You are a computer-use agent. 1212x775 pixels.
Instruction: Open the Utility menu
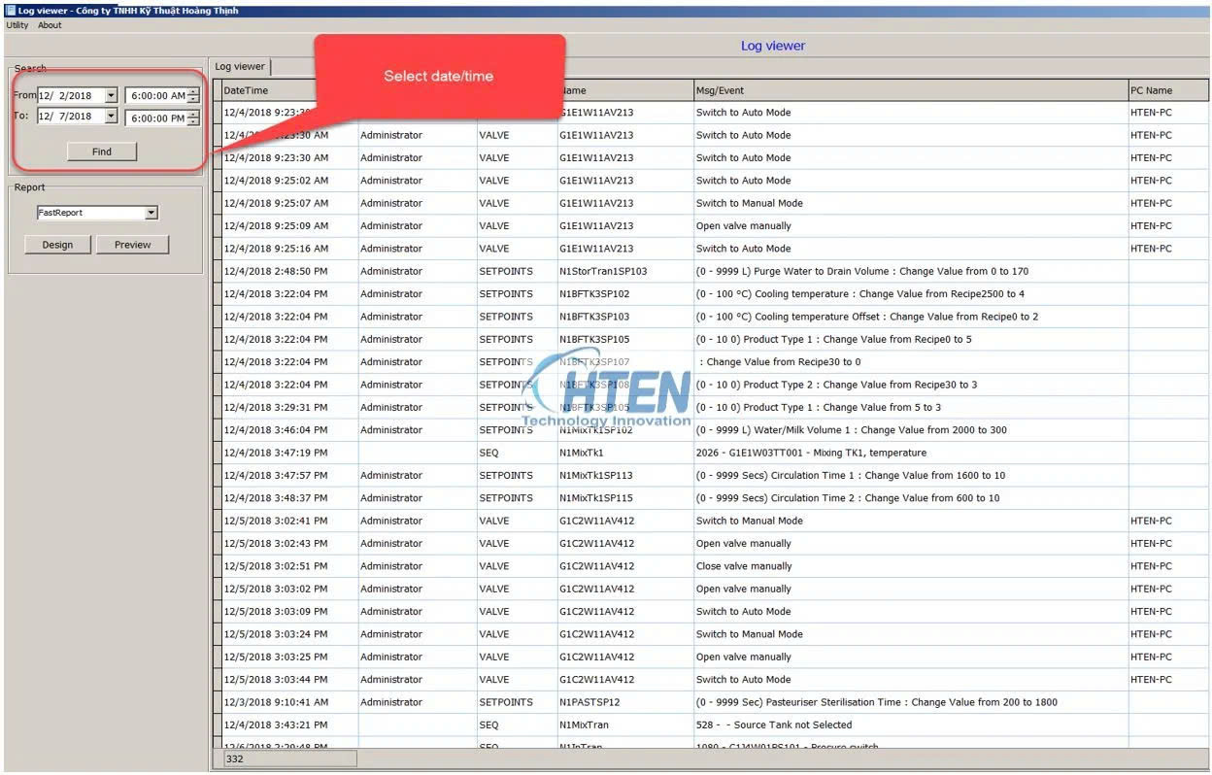[x=17, y=25]
